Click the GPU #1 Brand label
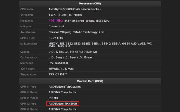This screenshot has width=180, height=112. (29, 92)
